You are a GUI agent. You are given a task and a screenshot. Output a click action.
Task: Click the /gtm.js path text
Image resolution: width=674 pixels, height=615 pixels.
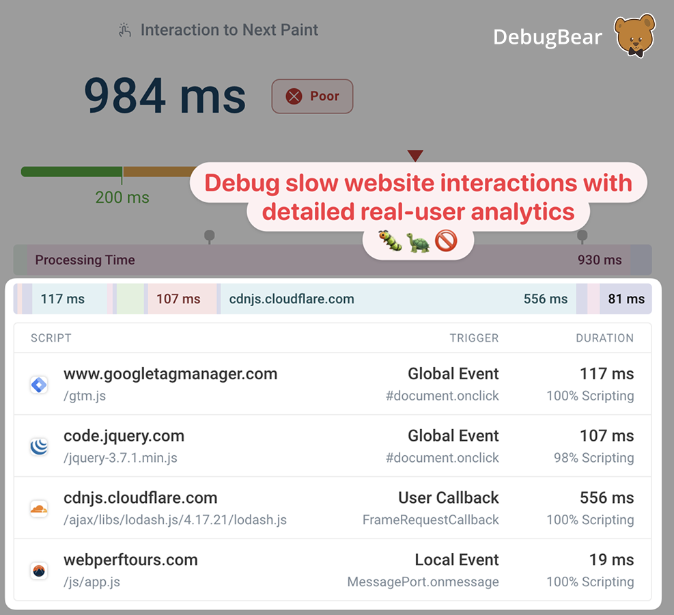tap(85, 396)
